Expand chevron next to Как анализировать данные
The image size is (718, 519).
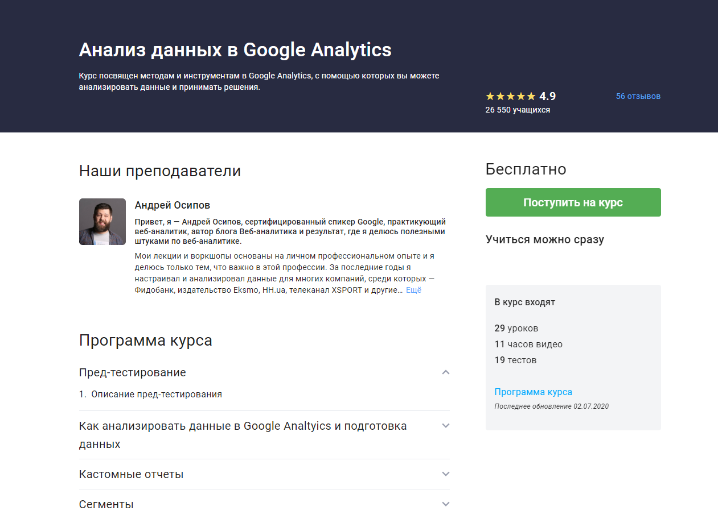[x=446, y=426]
